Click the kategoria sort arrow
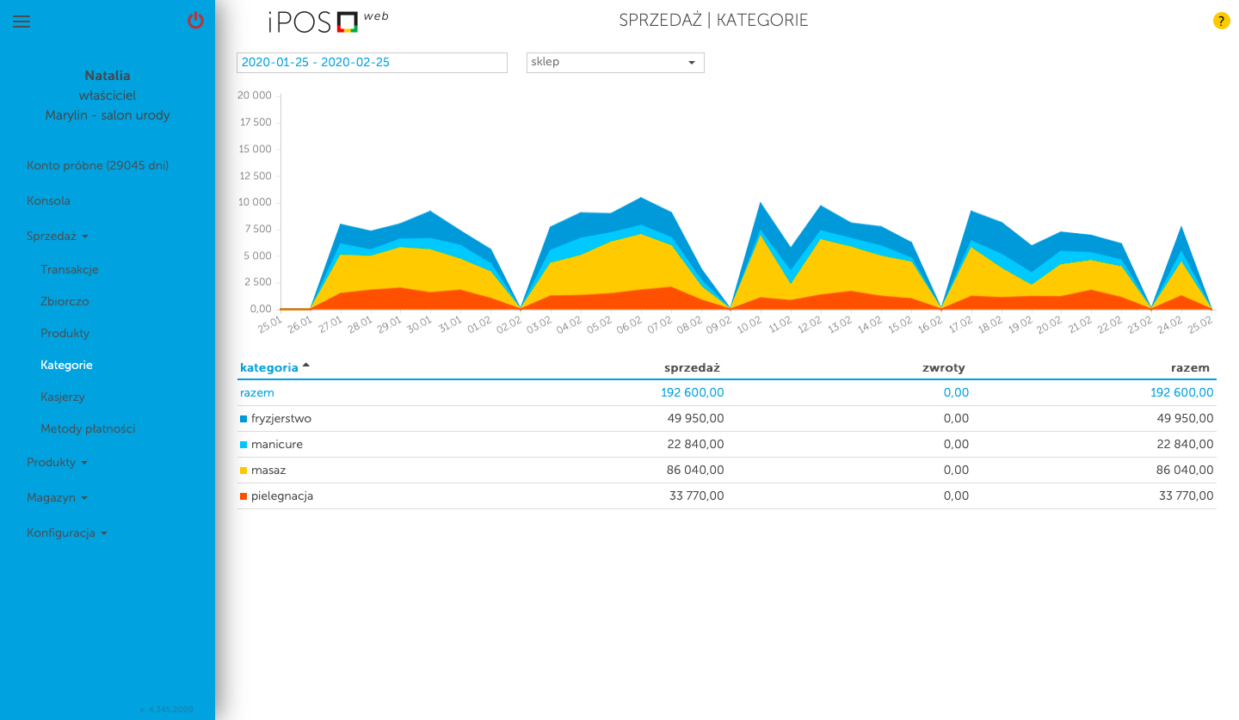The height and width of the screenshot is (720, 1239). coord(306,366)
